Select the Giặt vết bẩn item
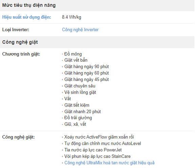This screenshot has width=195, height=168. coord(76,60)
